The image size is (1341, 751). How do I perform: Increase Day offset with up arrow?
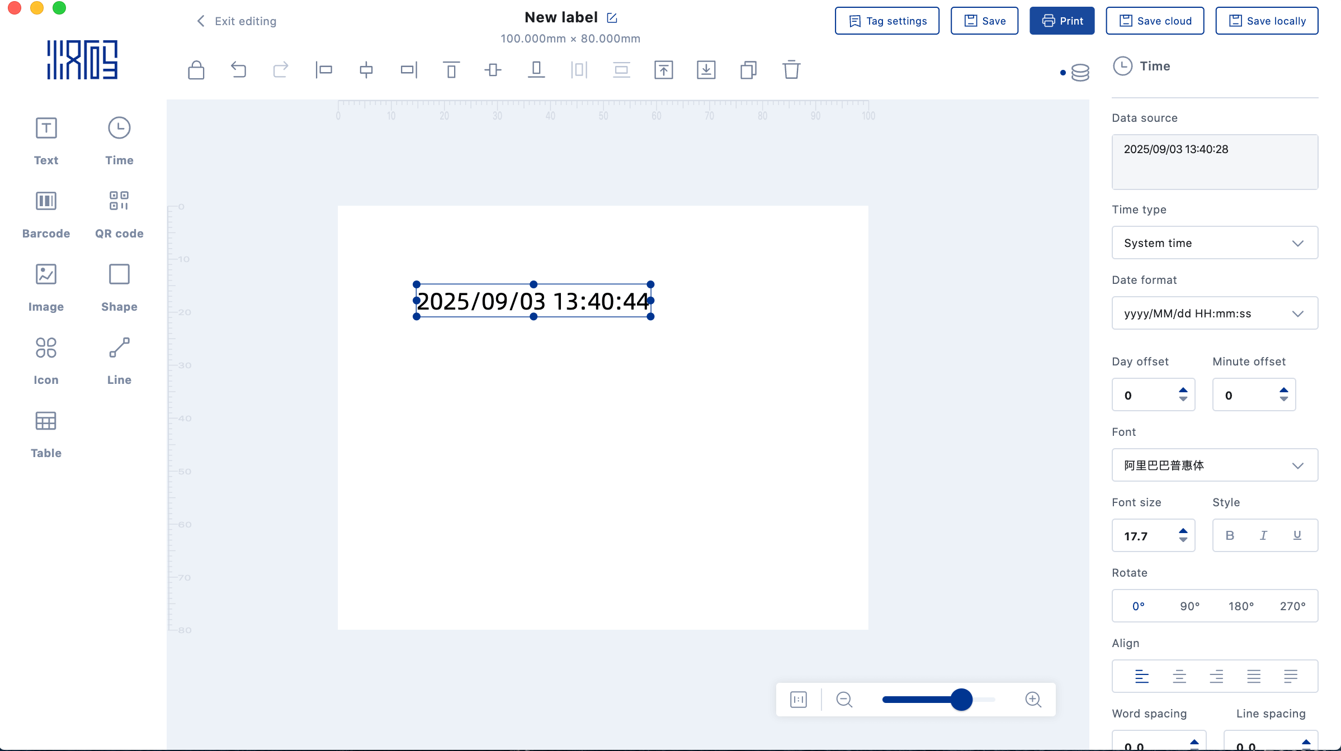coord(1183,390)
